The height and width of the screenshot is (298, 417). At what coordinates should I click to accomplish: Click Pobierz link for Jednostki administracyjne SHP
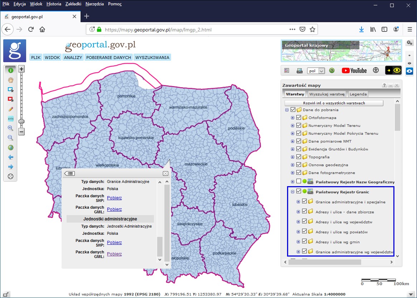(x=114, y=243)
